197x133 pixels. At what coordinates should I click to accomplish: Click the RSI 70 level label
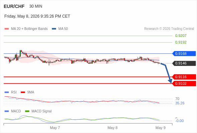click(x=177, y=99)
